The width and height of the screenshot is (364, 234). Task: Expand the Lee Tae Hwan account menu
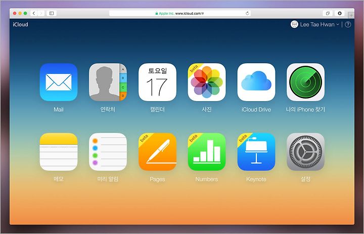click(x=320, y=24)
